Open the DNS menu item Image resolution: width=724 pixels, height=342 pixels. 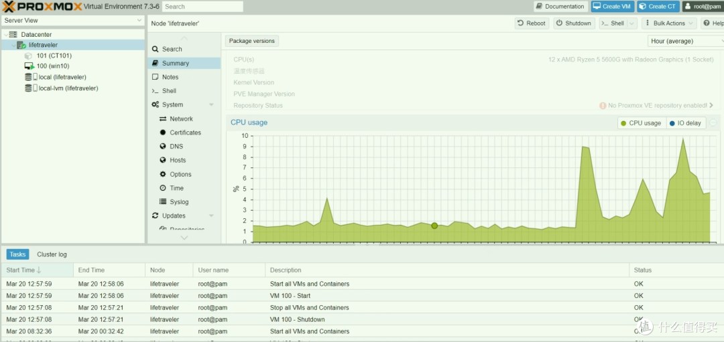point(184,147)
